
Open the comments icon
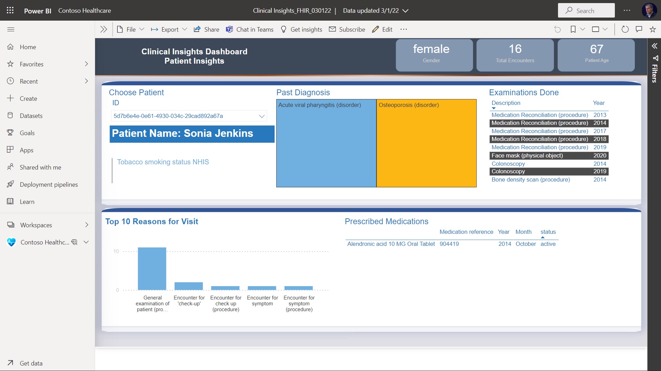(639, 29)
